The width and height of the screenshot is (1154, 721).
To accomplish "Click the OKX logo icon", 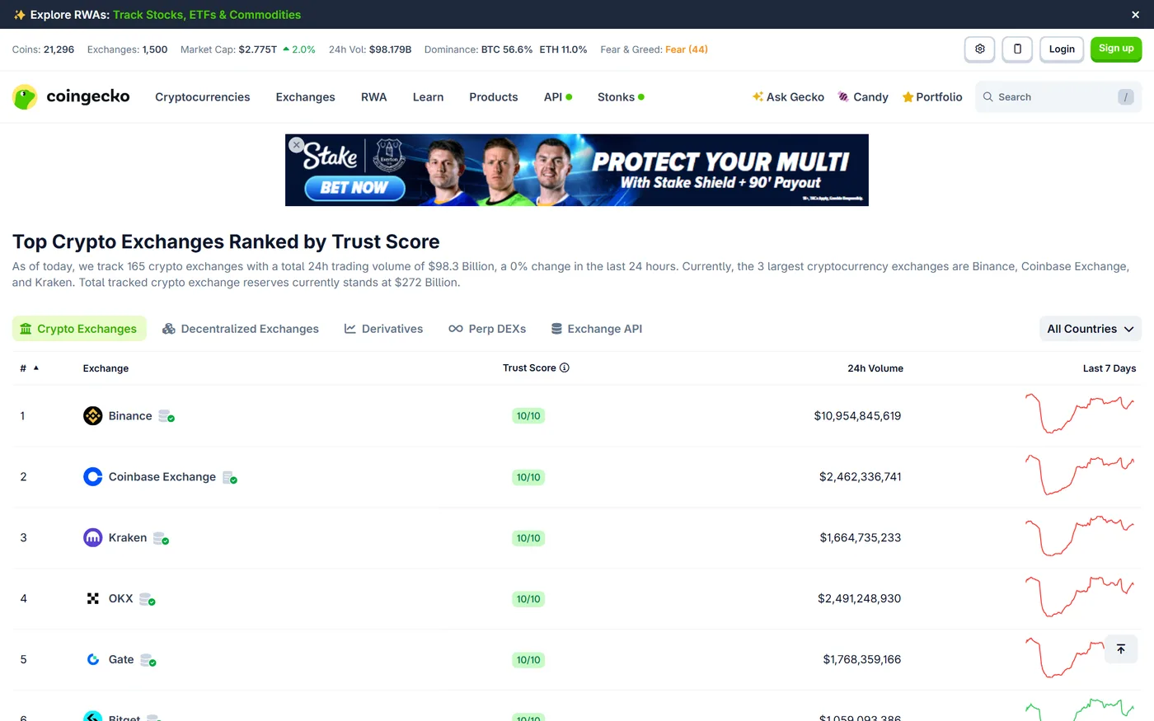I will [x=93, y=599].
